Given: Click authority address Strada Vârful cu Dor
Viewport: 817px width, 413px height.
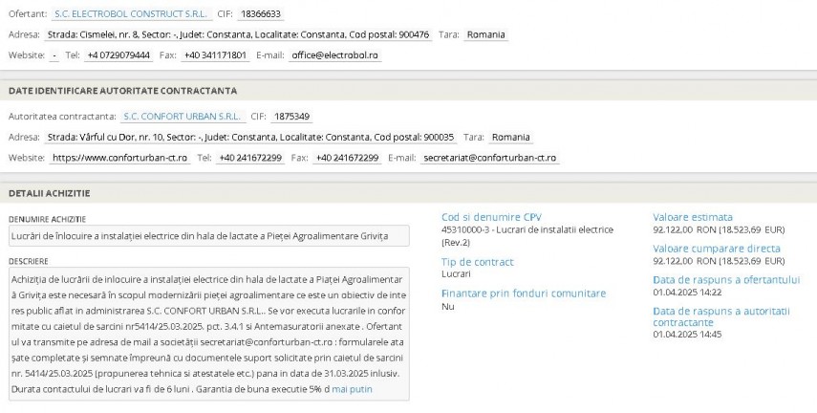Looking at the screenshot, I should pyautogui.click(x=250, y=137).
